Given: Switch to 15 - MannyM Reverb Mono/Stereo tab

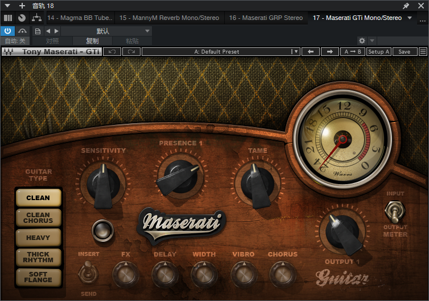Looking at the screenshot, I should click(x=170, y=18).
